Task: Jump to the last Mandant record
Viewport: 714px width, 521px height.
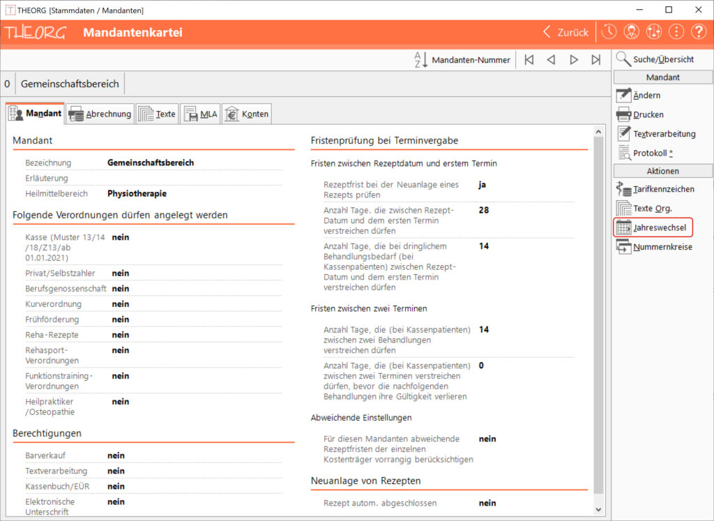Action: [x=595, y=60]
